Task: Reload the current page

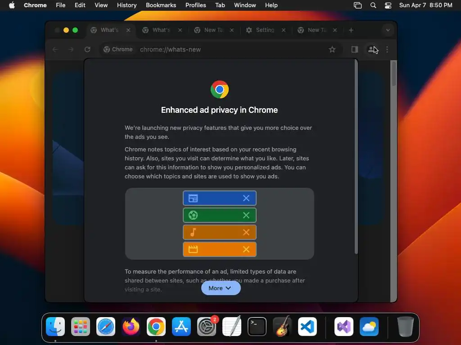Action: tap(87, 49)
